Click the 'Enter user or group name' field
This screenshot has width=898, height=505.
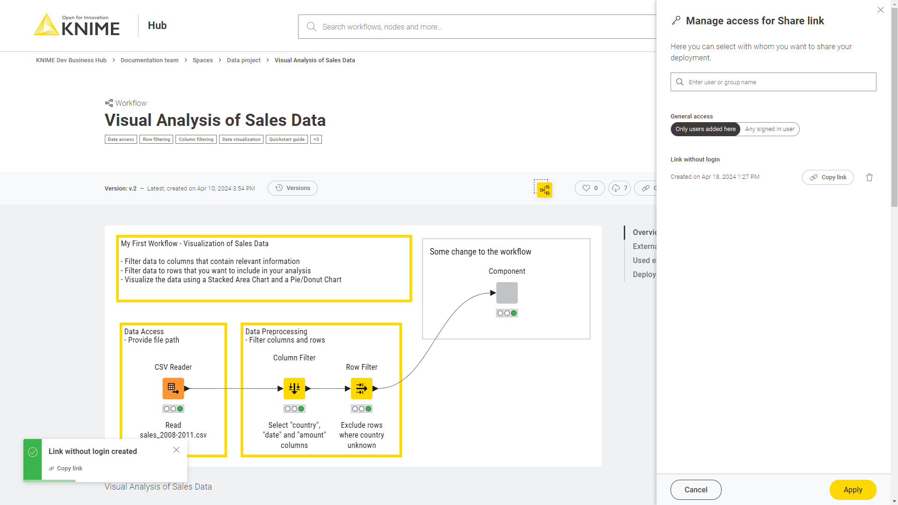773,82
